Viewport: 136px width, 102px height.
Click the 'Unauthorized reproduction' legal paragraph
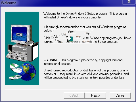point(86,74)
